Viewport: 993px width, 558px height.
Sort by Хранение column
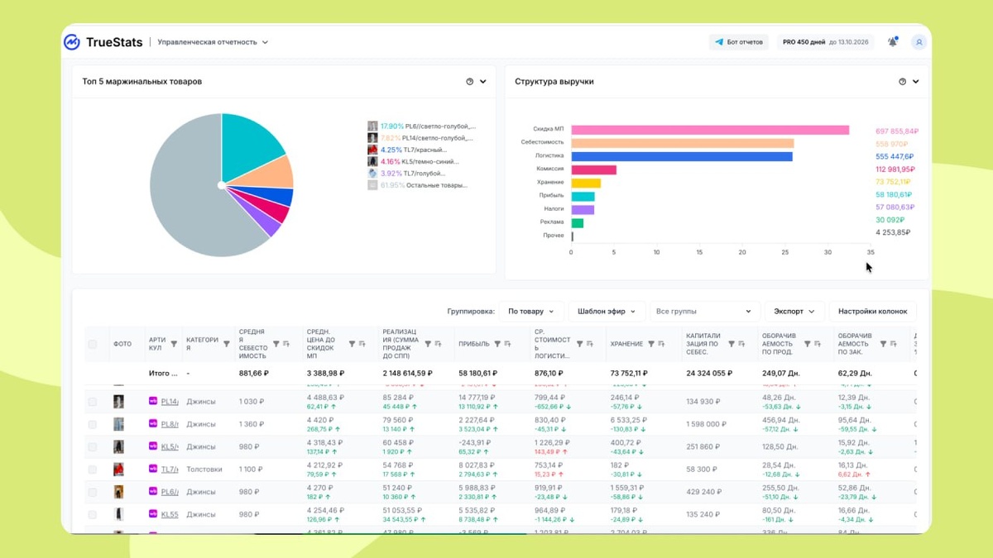[x=661, y=344]
